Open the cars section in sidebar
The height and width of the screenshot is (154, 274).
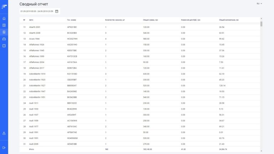(x=4, y=39)
